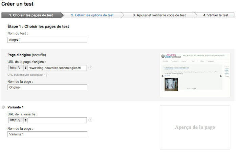
Task: Click the empty variant URL input field
Action: (58, 120)
